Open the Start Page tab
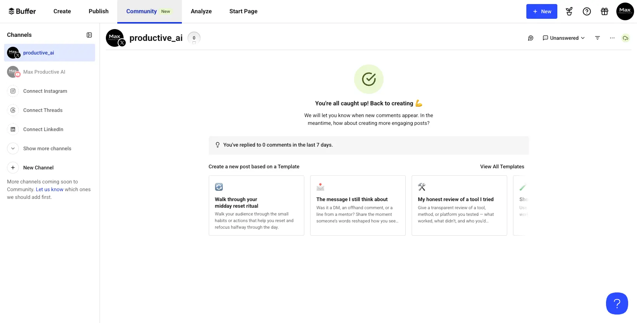The image size is (637, 323). click(243, 11)
